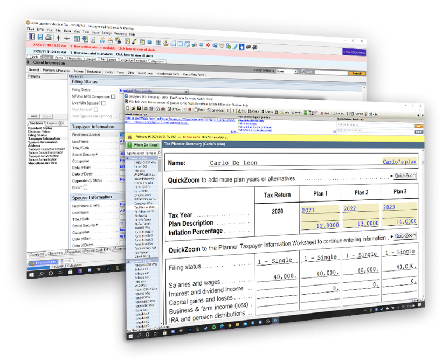
Task: Click the Search icon in front window taskbar
Action: (x=139, y=335)
